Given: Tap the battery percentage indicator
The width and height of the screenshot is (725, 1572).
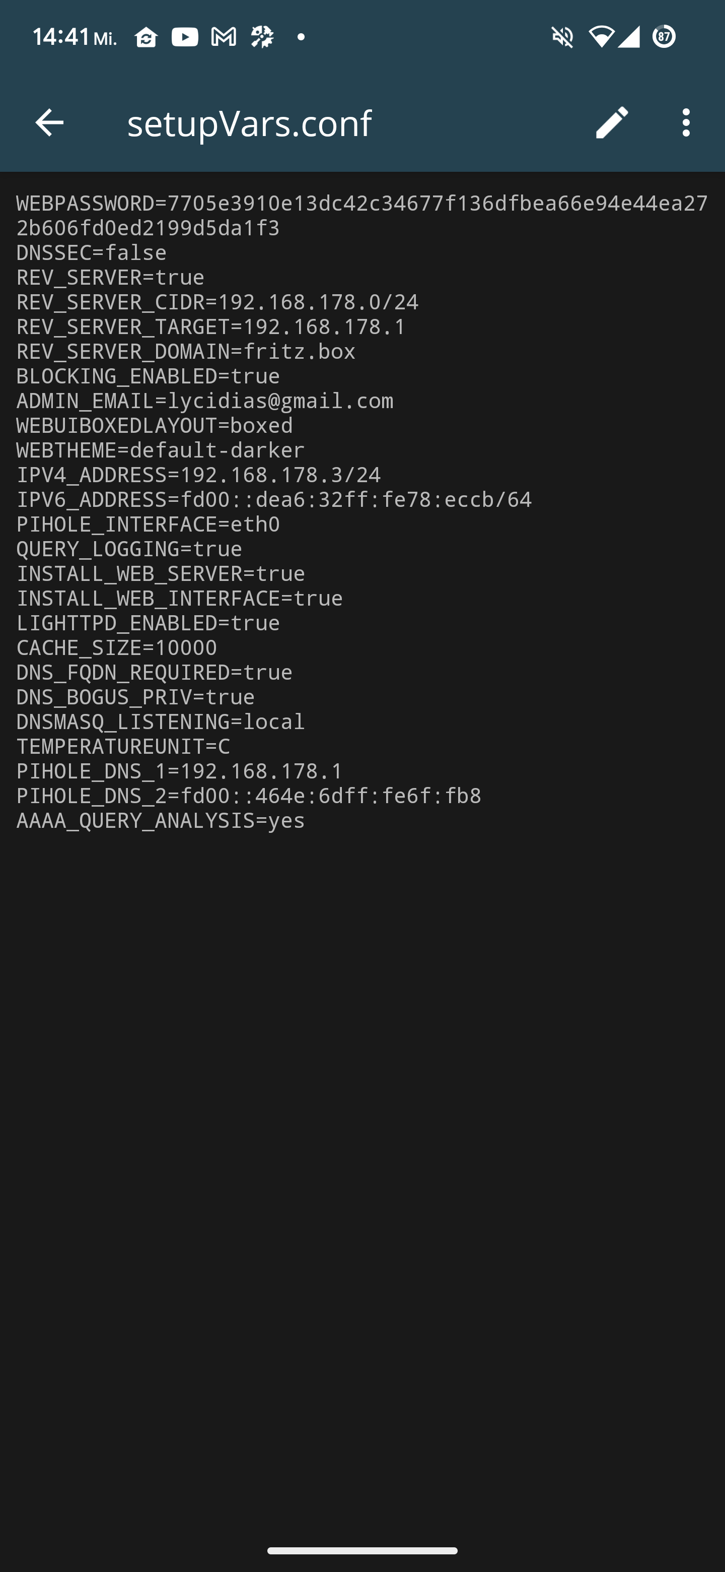Looking at the screenshot, I should pos(664,37).
